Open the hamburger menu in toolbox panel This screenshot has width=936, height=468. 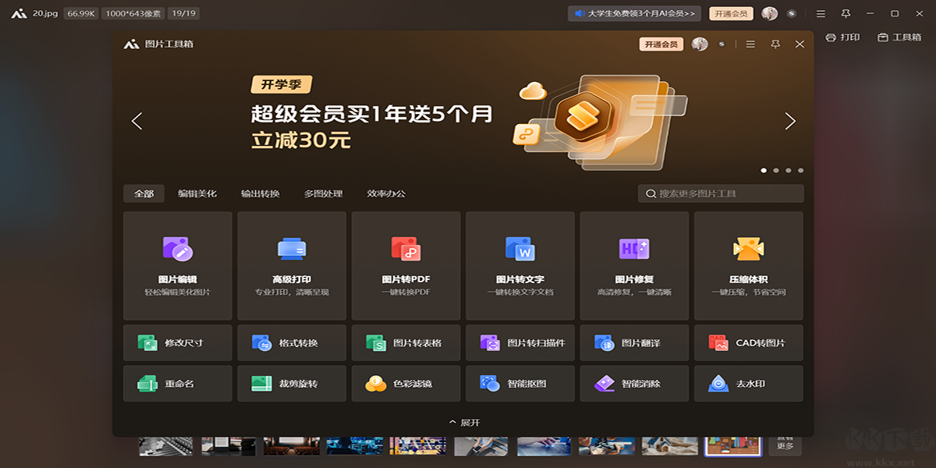[x=750, y=44]
